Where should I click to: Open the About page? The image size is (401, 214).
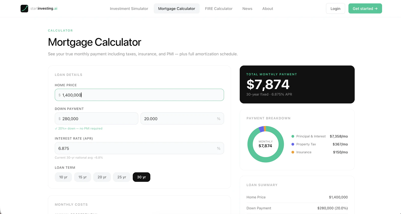(x=268, y=9)
